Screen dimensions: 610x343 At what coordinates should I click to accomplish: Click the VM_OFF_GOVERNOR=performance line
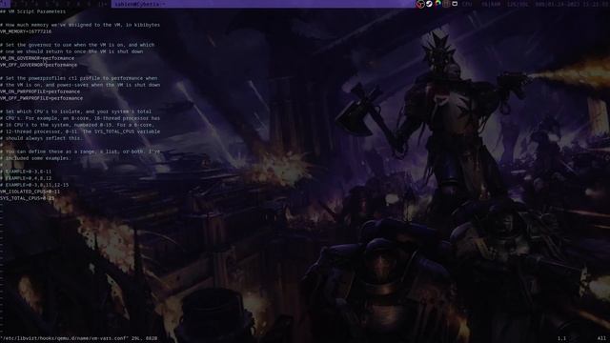pyautogui.click(x=38, y=65)
